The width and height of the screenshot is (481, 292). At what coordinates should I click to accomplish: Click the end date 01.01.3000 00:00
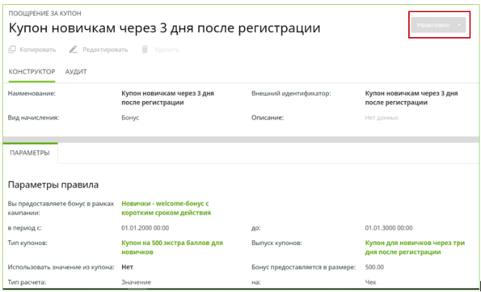click(388, 228)
